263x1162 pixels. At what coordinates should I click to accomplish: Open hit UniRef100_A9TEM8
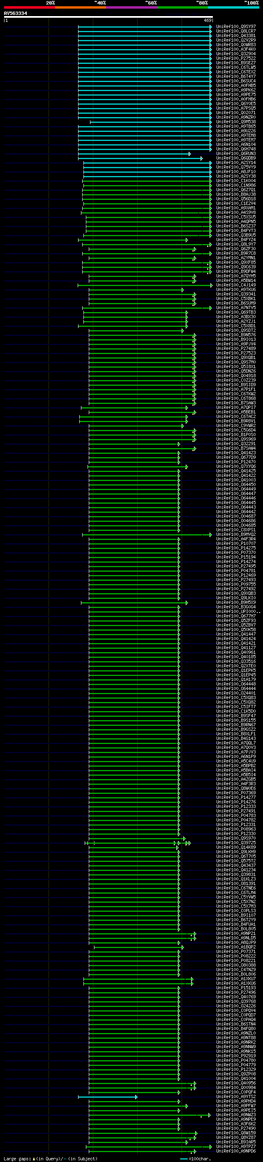[x=236, y=135]
